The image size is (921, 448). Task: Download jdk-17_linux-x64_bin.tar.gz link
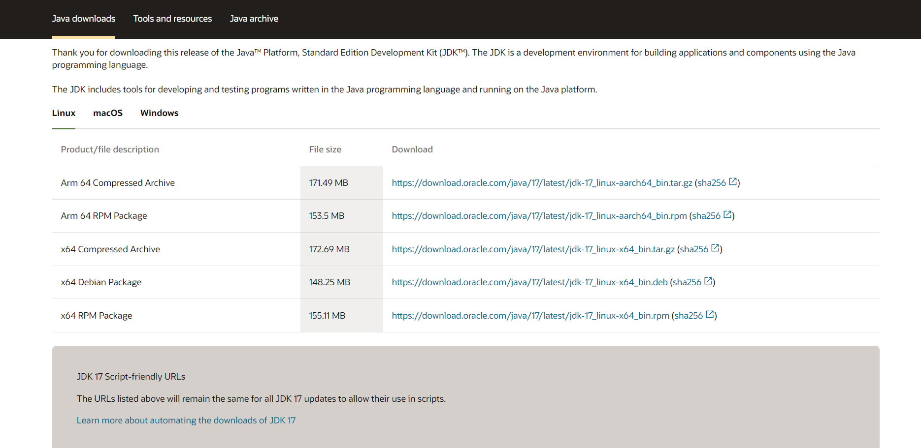click(533, 249)
